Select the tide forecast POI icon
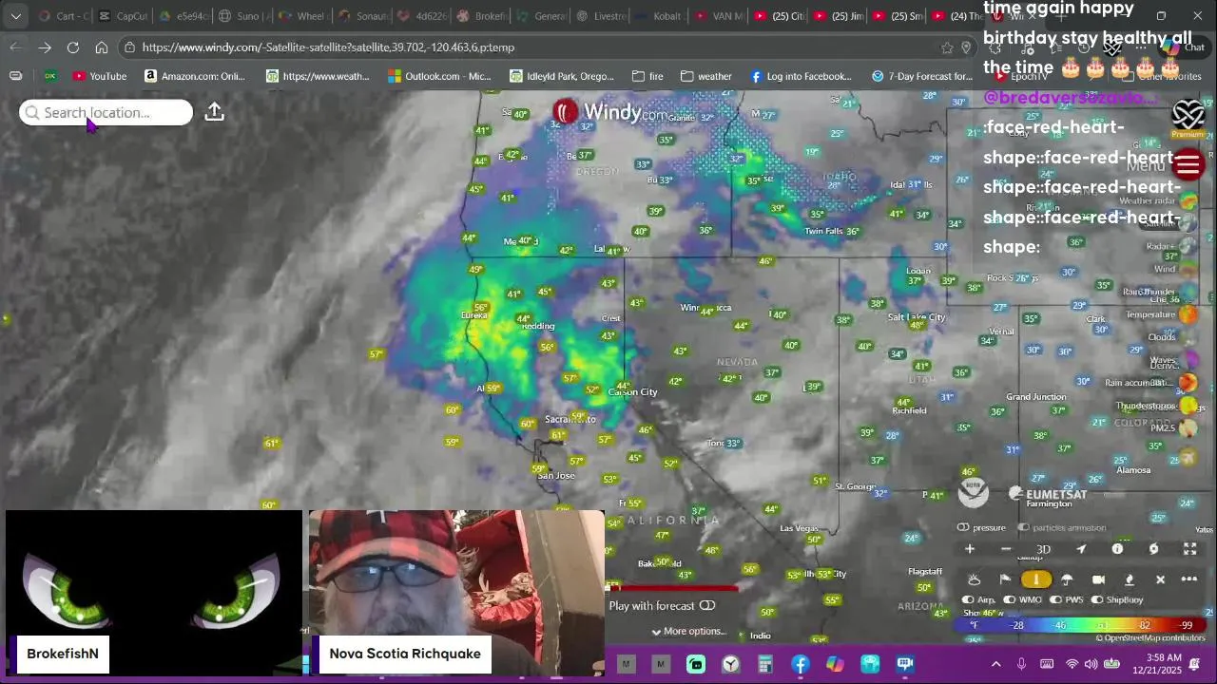 click(1130, 579)
